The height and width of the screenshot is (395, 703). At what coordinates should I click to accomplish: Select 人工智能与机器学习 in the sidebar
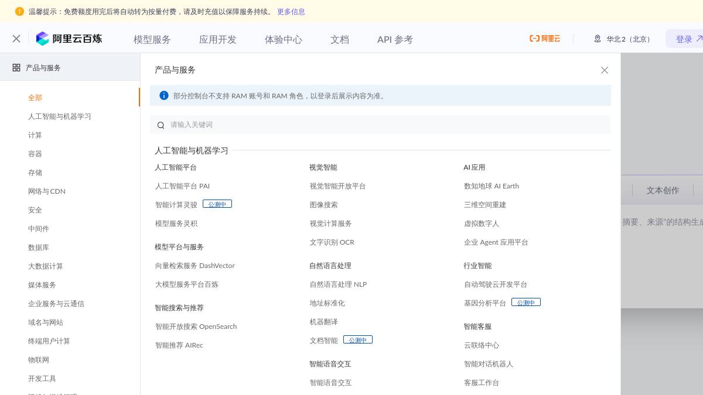(x=60, y=116)
